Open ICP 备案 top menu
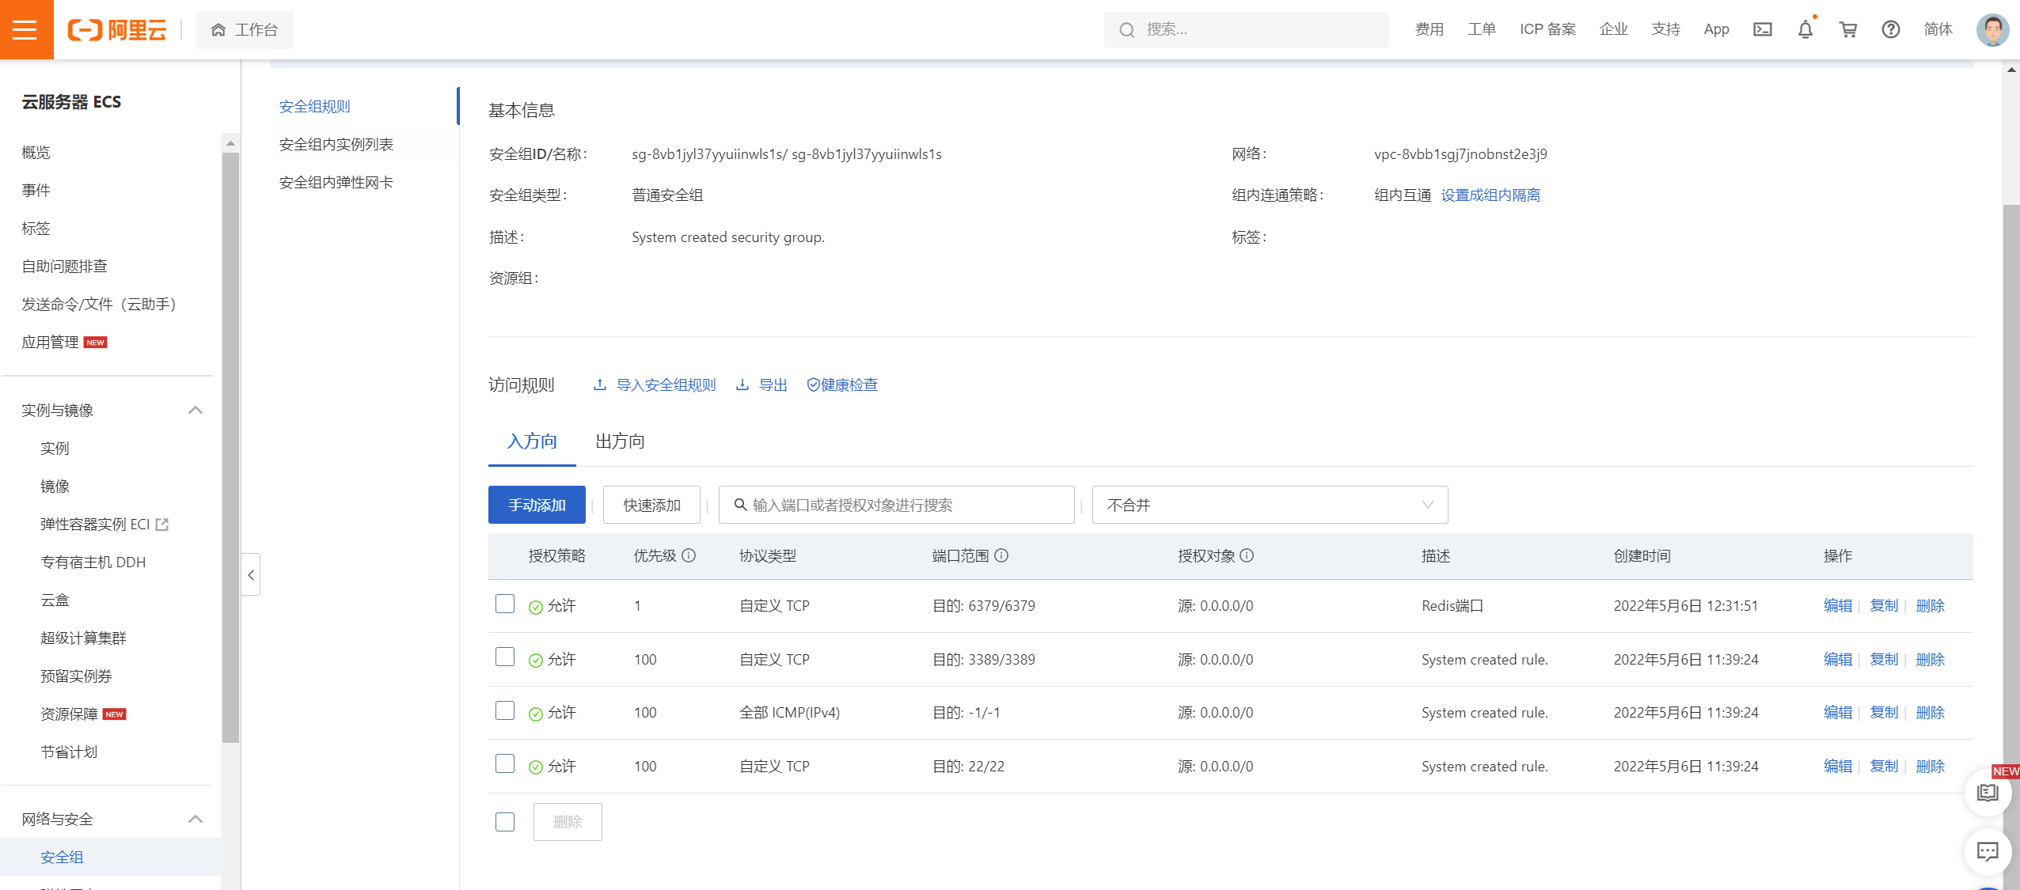The height and width of the screenshot is (890, 2020). click(1547, 29)
